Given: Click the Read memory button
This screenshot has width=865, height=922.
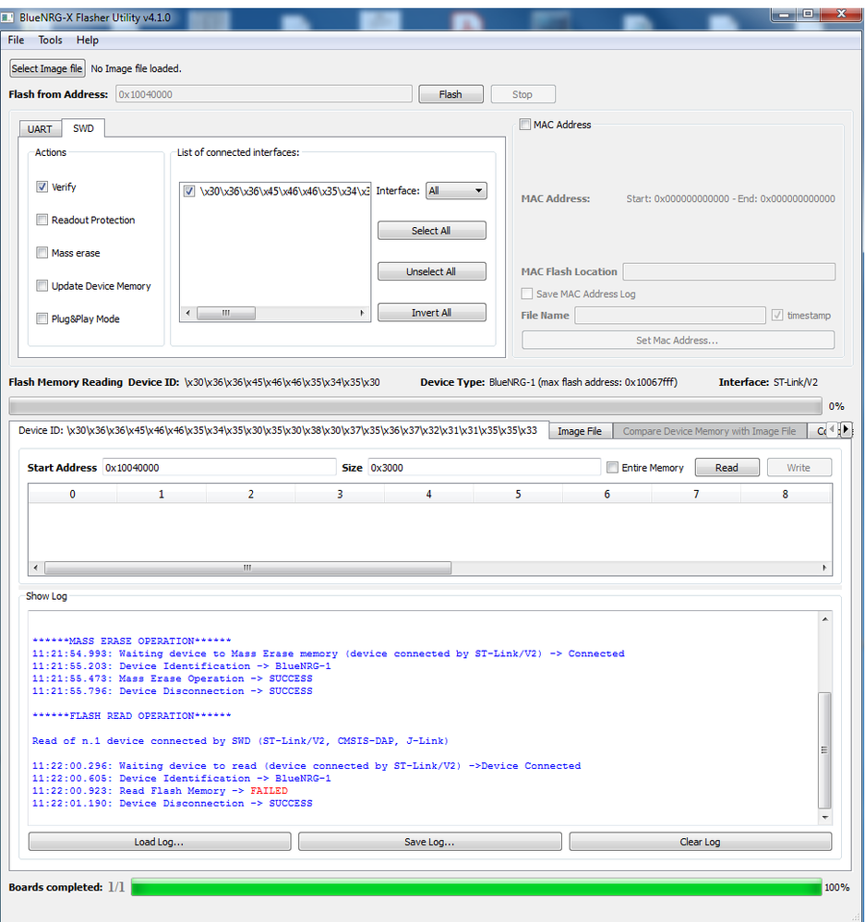Looking at the screenshot, I should click(x=727, y=468).
